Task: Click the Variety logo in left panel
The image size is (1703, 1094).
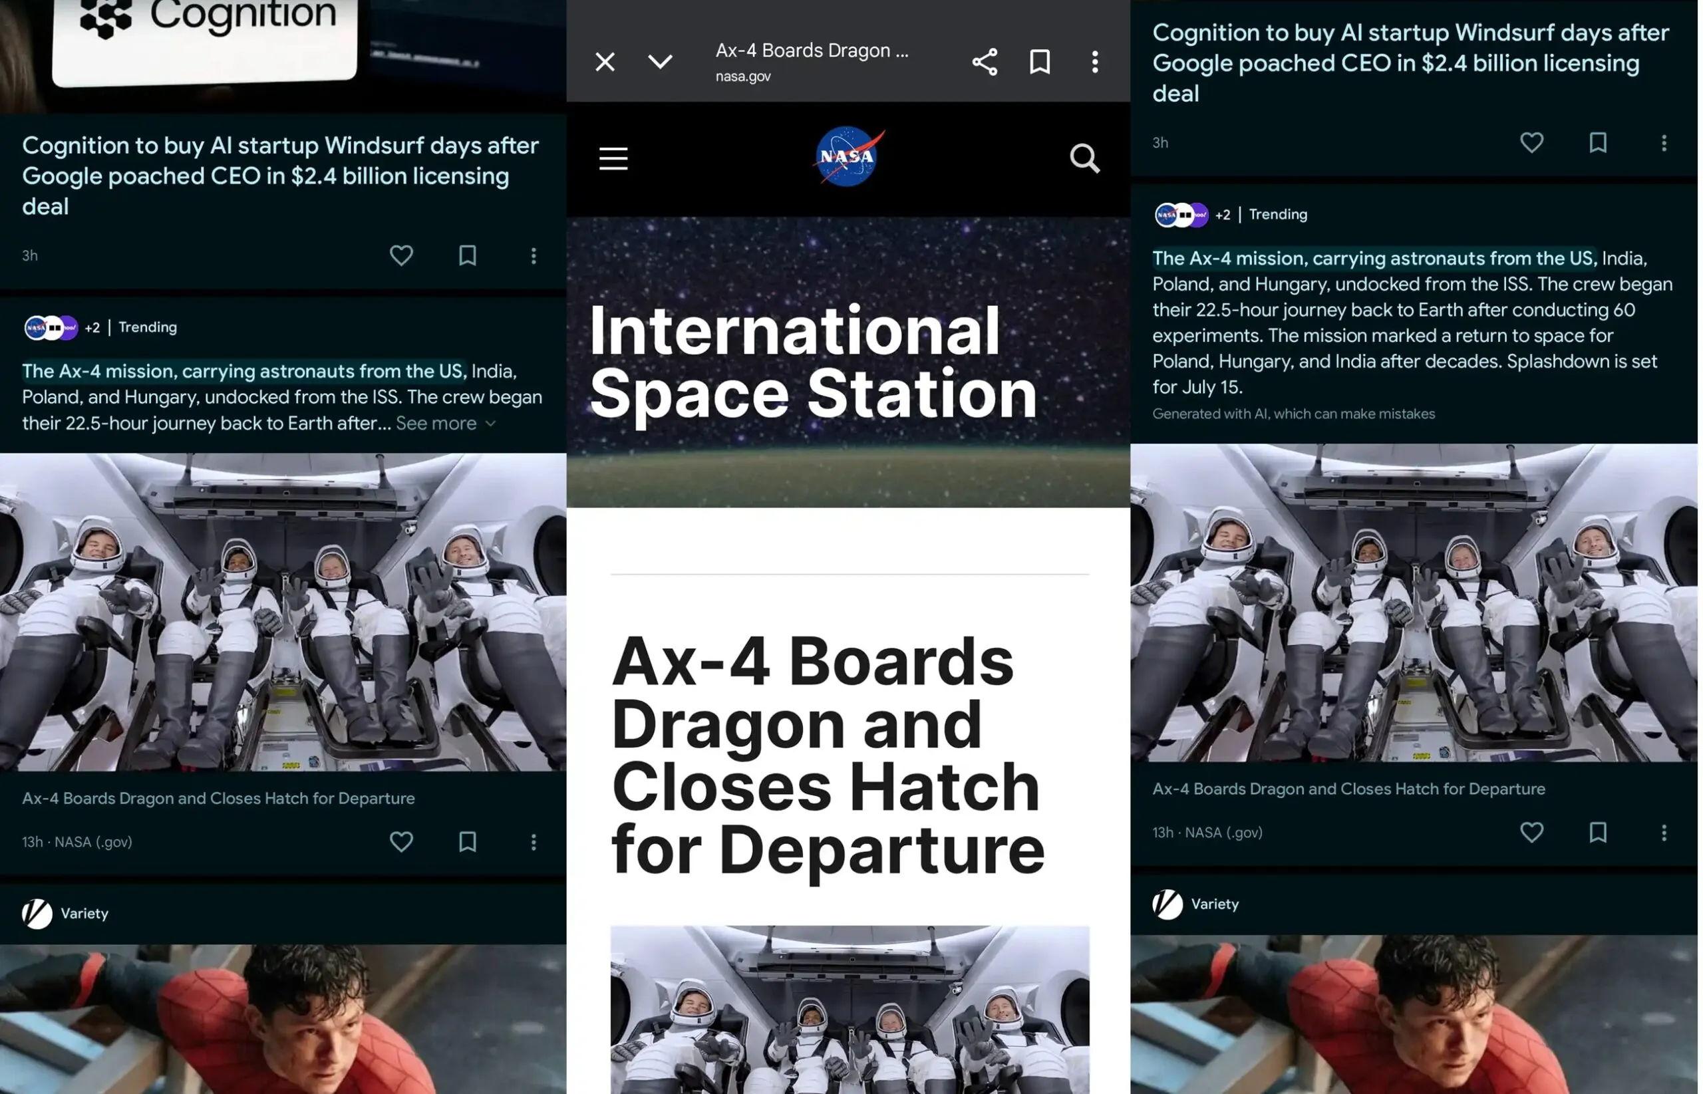Action: click(37, 914)
